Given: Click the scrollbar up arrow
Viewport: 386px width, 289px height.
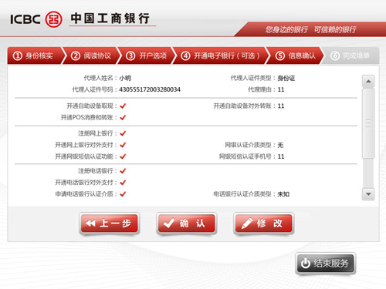Looking at the screenshot, I should (x=368, y=81).
